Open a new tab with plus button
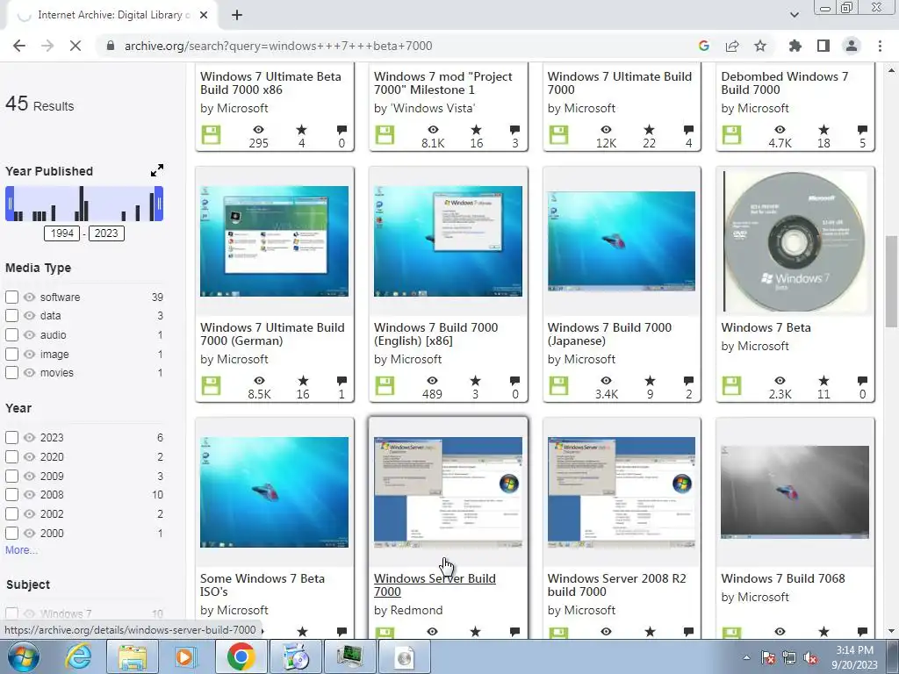Image resolution: width=899 pixels, height=674 pixels. [x=237, y=15]
